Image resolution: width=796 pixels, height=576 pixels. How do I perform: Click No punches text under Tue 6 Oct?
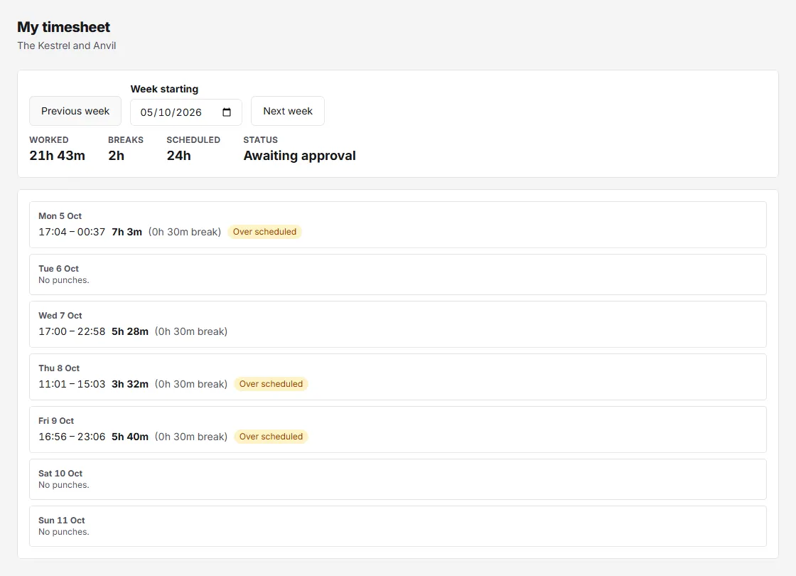point(63,280)
